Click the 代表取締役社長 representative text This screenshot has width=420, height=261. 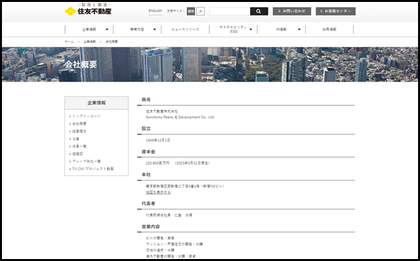pos(158,215)
